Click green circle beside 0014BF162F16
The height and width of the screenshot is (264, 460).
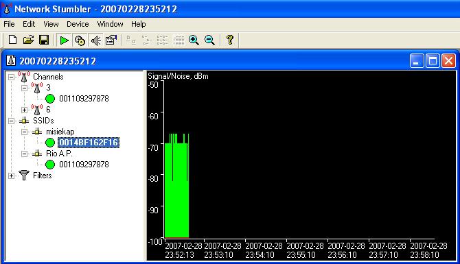click(50, 143)
